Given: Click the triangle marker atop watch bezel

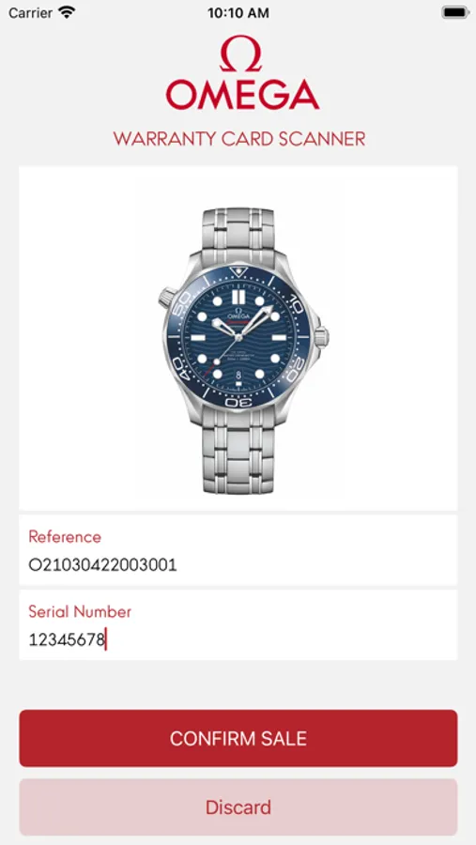Looking at the screenshot, I should pos(238,271).
